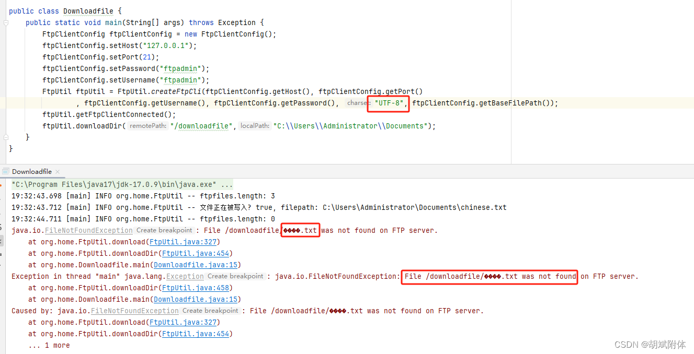Open the FtpUtil.java:454 link in the Caused by section
The image size is (694, 354).
pyautogui.click(x=196, y=334)
